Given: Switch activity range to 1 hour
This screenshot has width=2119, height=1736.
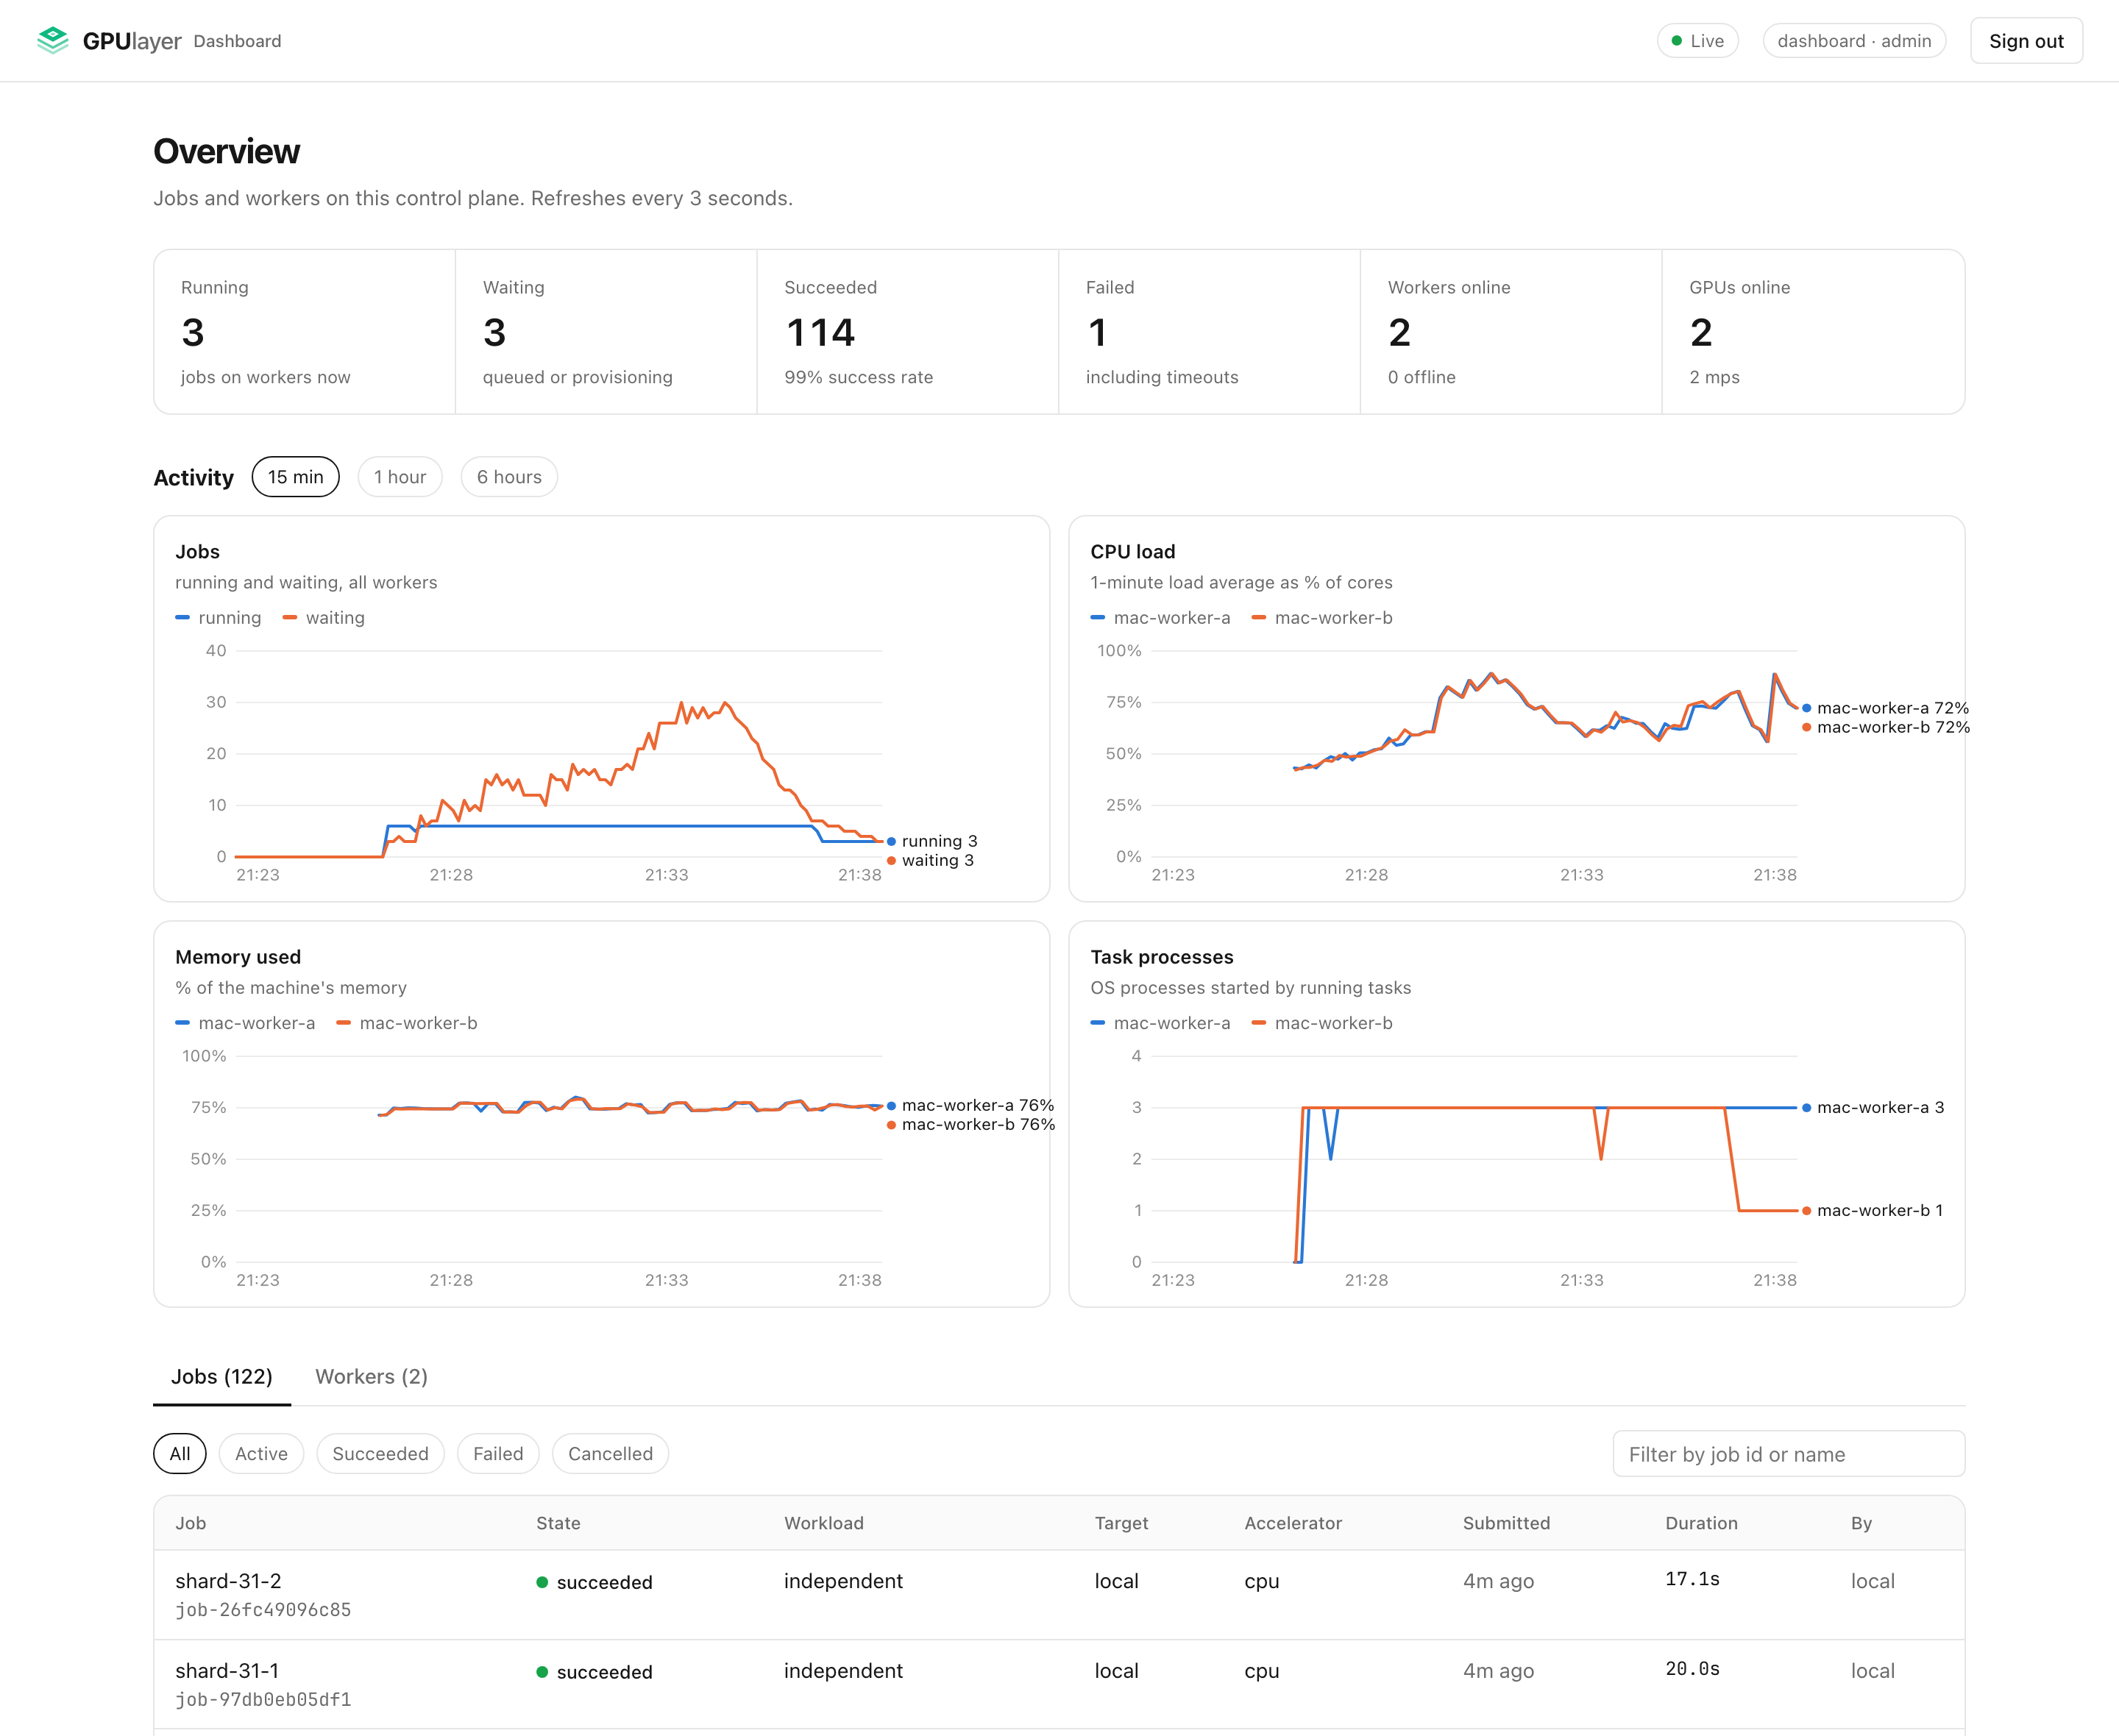Looking at the screenshot, I should coord(399,477).
